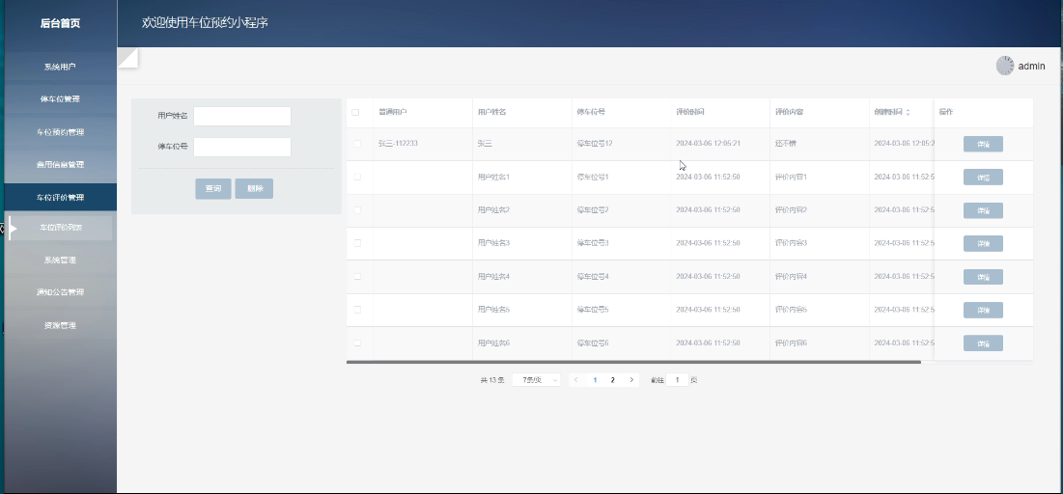This screenshot has width=1063, height=494.
Task: Expand the 通知公告管理 sidebar menu
Action: click(x=60, y=292)
